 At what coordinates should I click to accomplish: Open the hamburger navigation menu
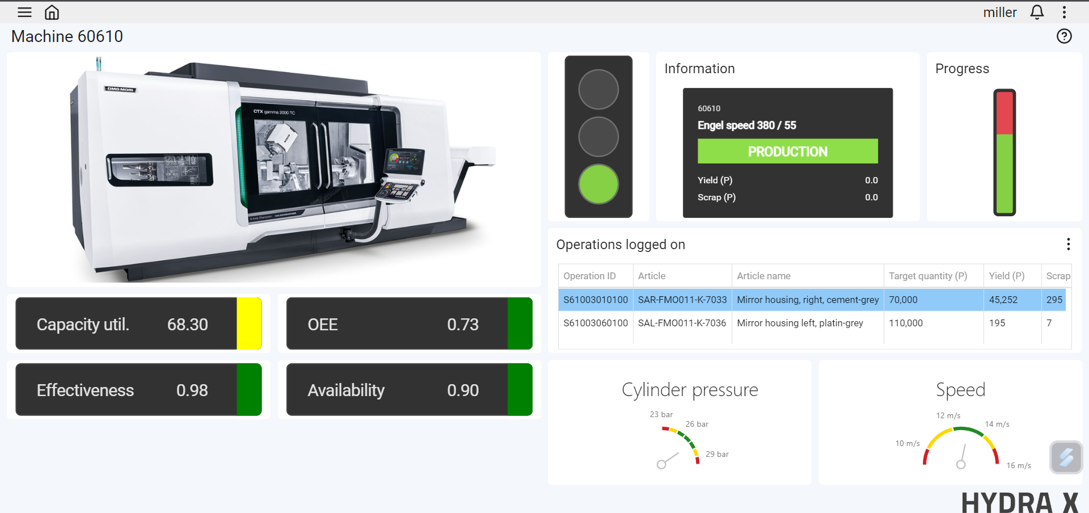(24, 12)
